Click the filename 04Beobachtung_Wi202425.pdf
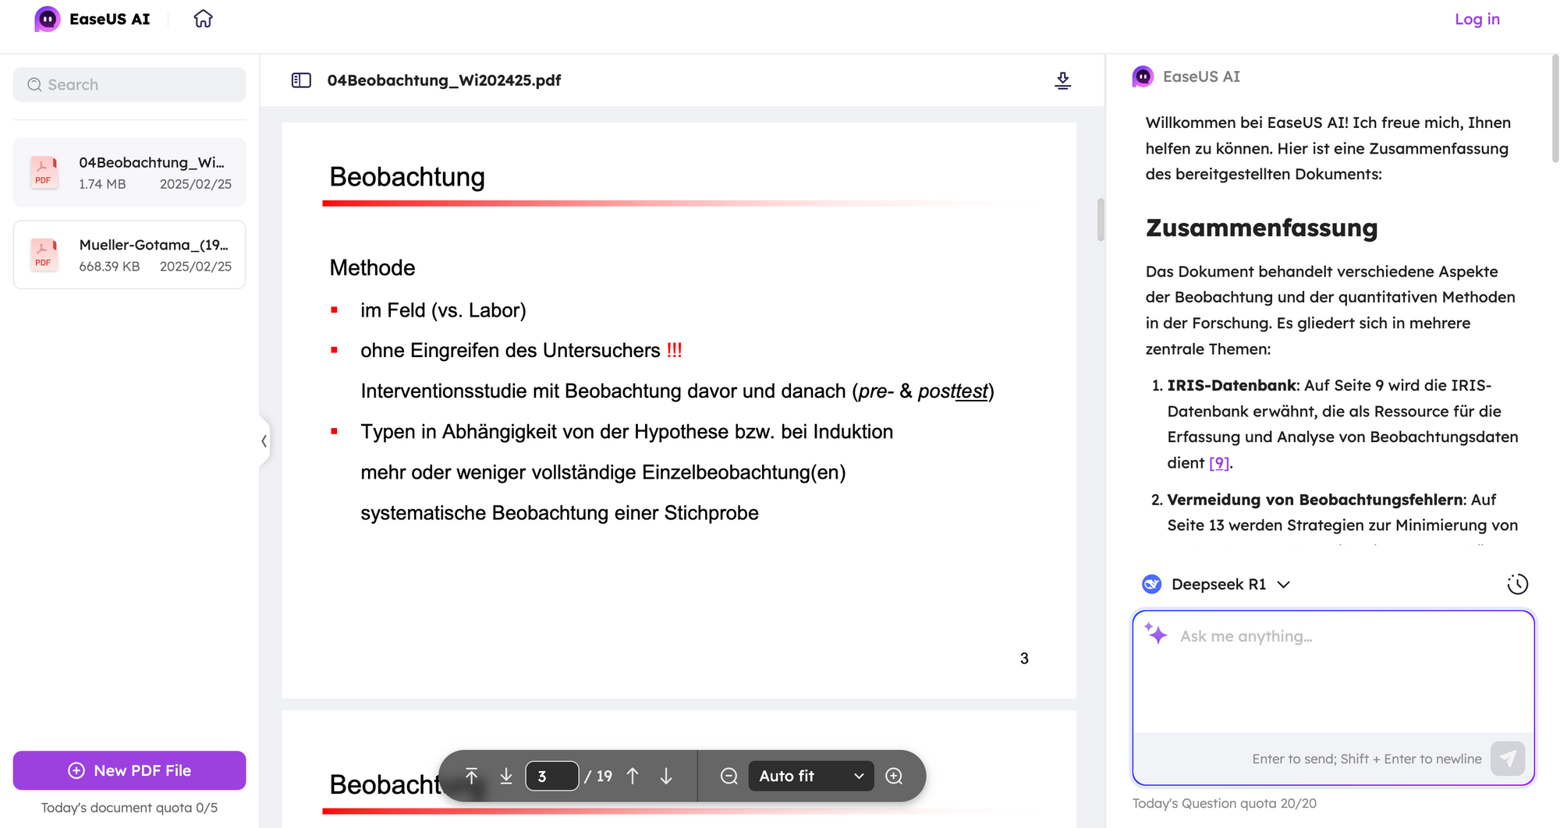Viewport: 1560px width, 828px height. 444,80
